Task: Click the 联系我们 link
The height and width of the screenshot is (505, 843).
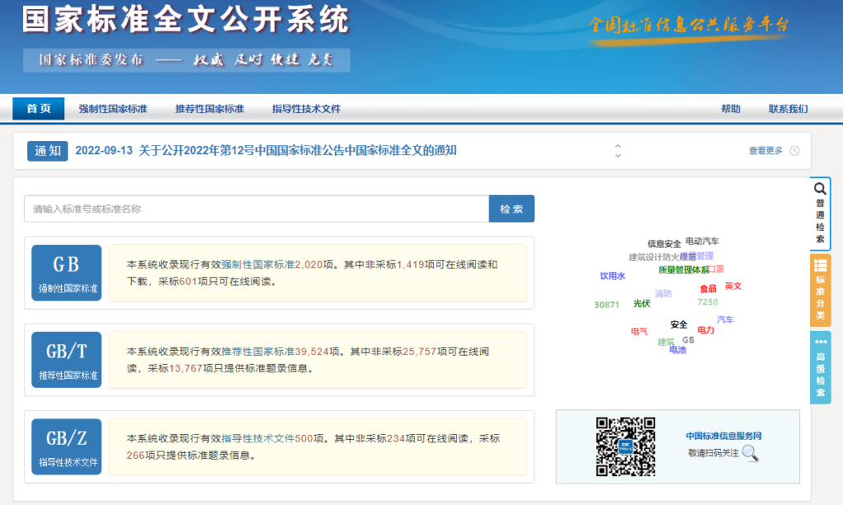Action: click(x=788, y=109)
